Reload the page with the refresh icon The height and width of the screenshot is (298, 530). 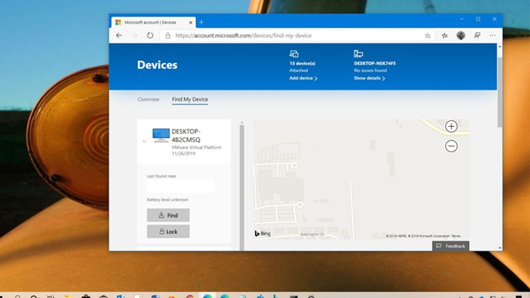pyautogui.click(x=150, y=36)
